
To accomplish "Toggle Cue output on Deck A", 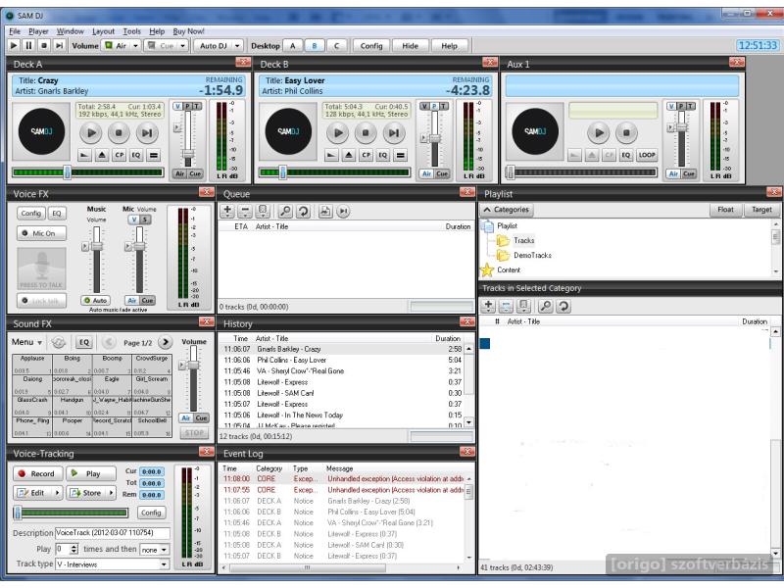I will pyautogui.click(x=195, y=173).
